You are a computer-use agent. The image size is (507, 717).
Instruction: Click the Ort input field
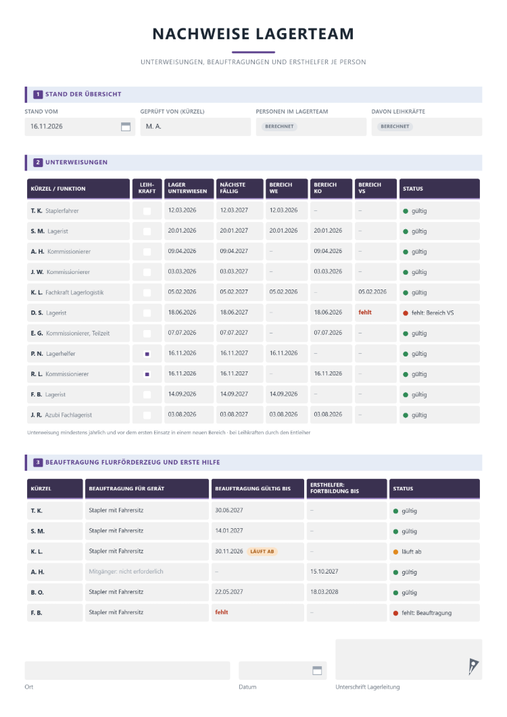click(127, 670)
